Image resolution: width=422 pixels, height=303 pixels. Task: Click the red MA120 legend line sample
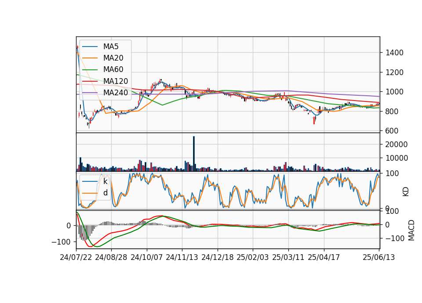pyautogui.click(x=90, y=81)
